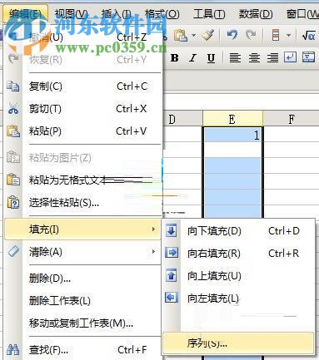
Task: Open the 编辑(E) menu
Action: tap(25, 13)
